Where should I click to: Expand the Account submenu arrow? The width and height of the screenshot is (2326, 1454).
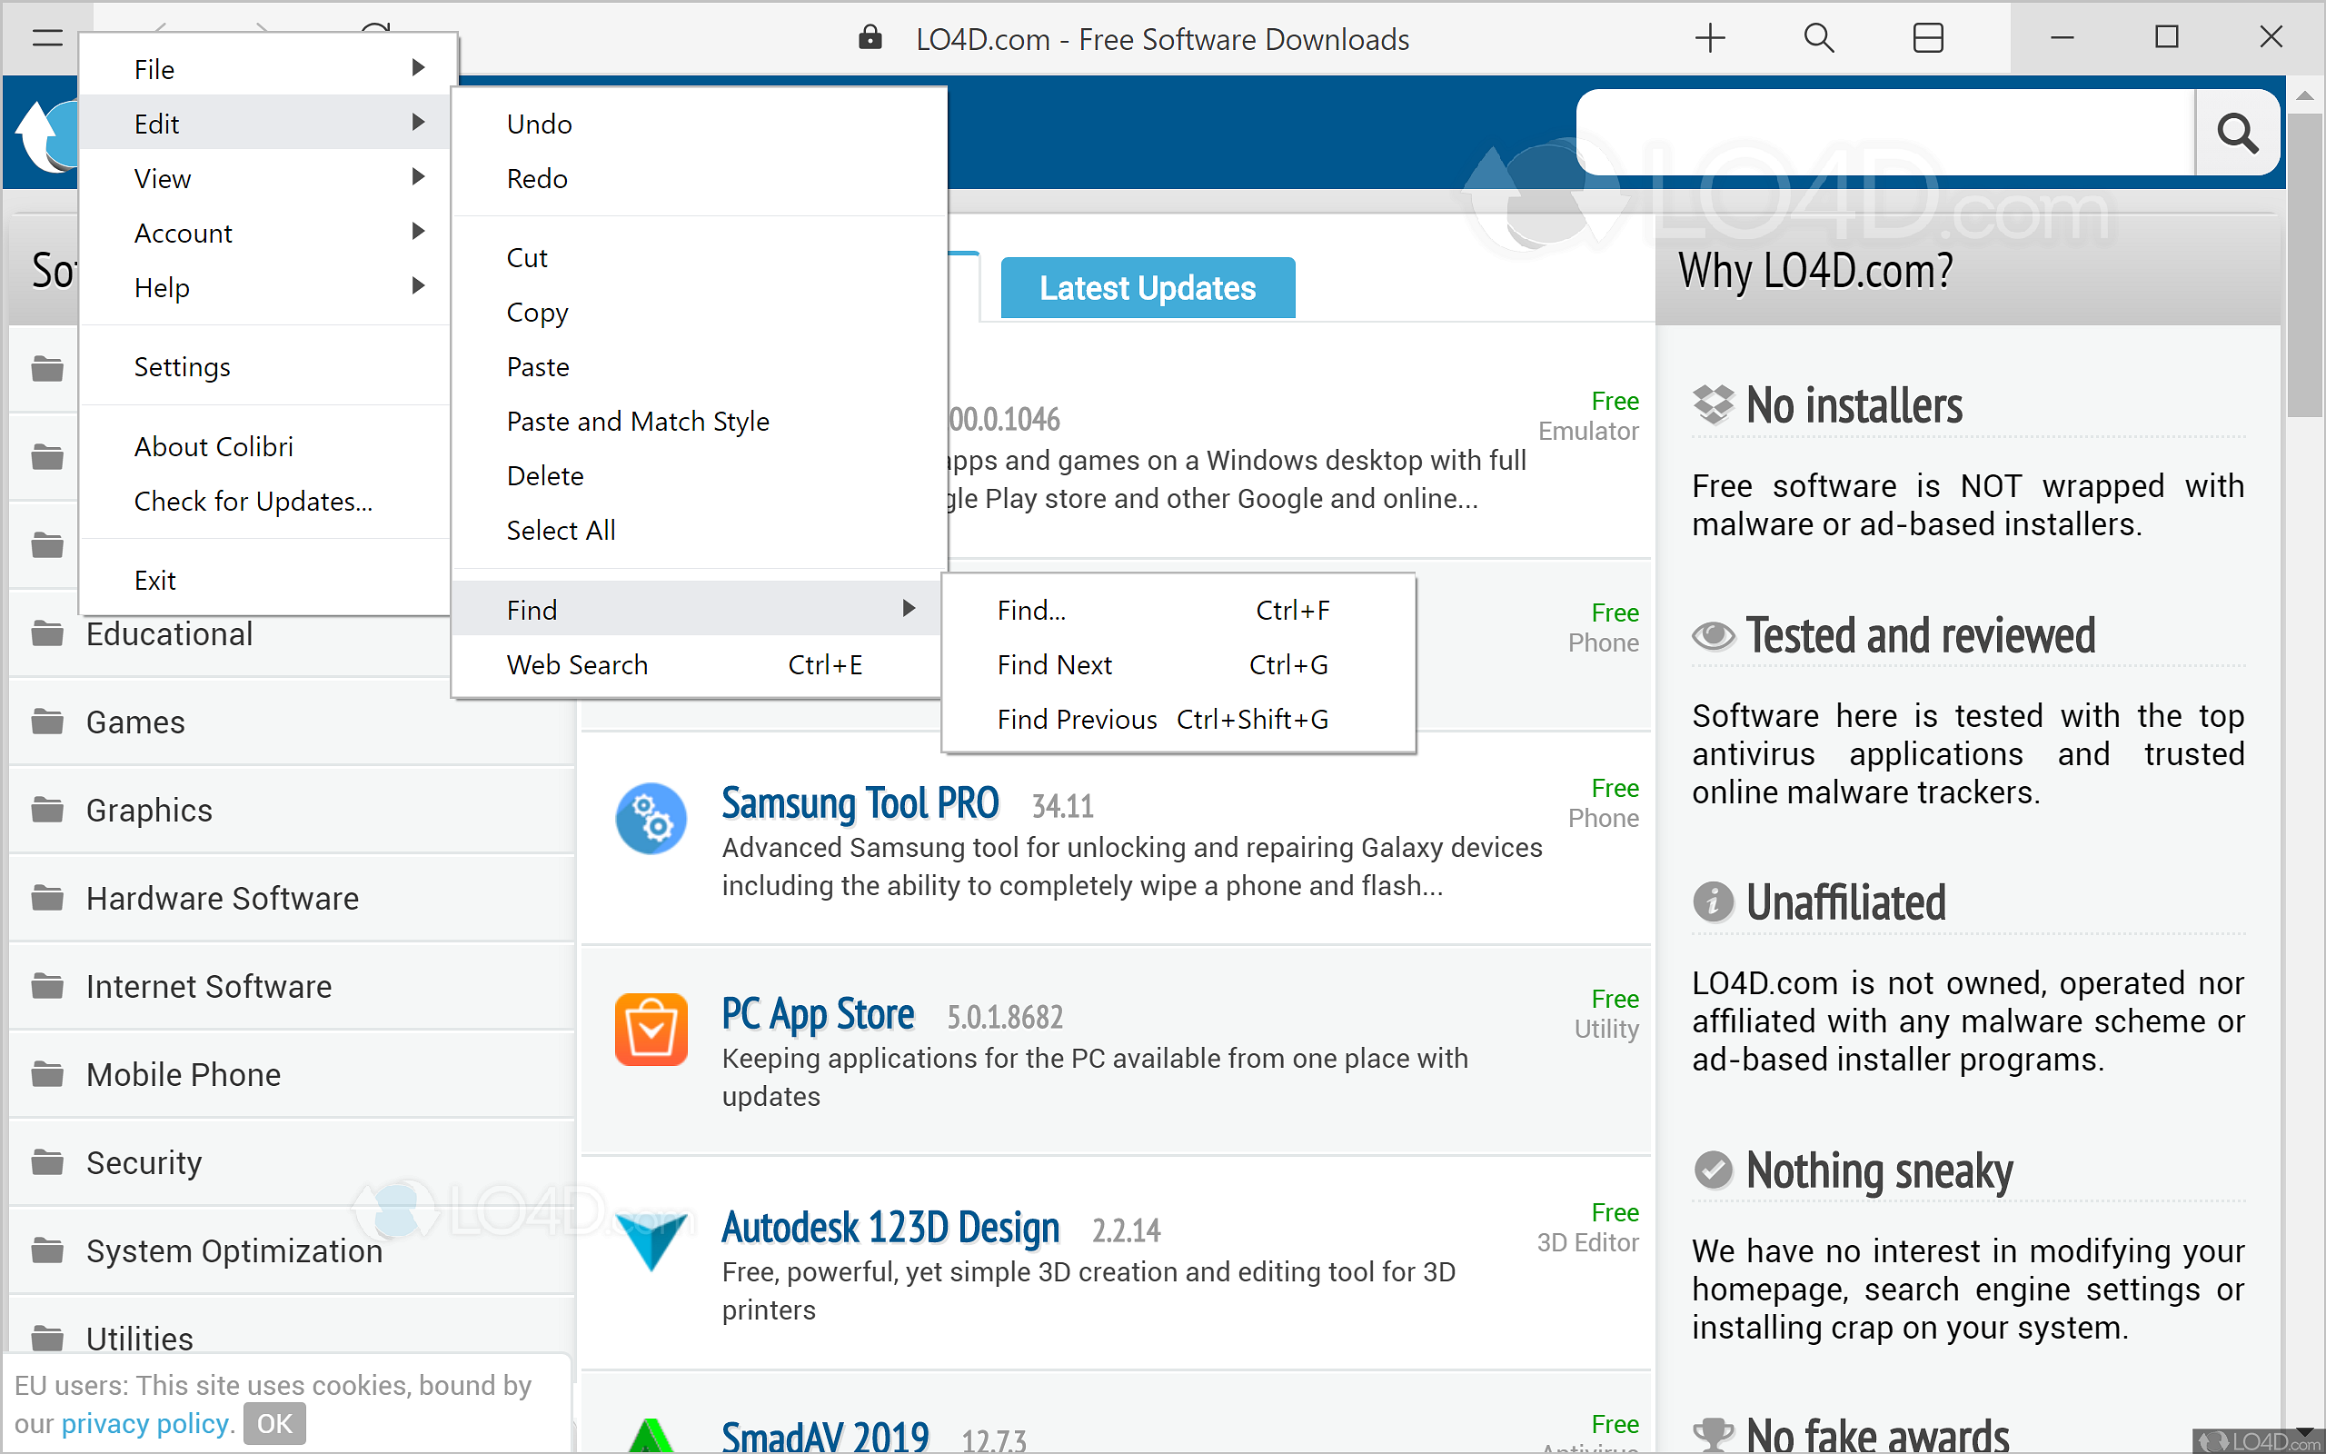[x=417, y=232]
